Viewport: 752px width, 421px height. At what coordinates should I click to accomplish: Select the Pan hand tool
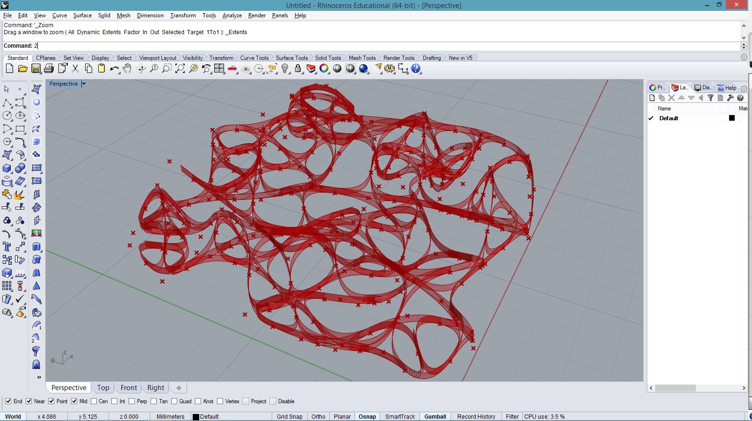[127, 69]
